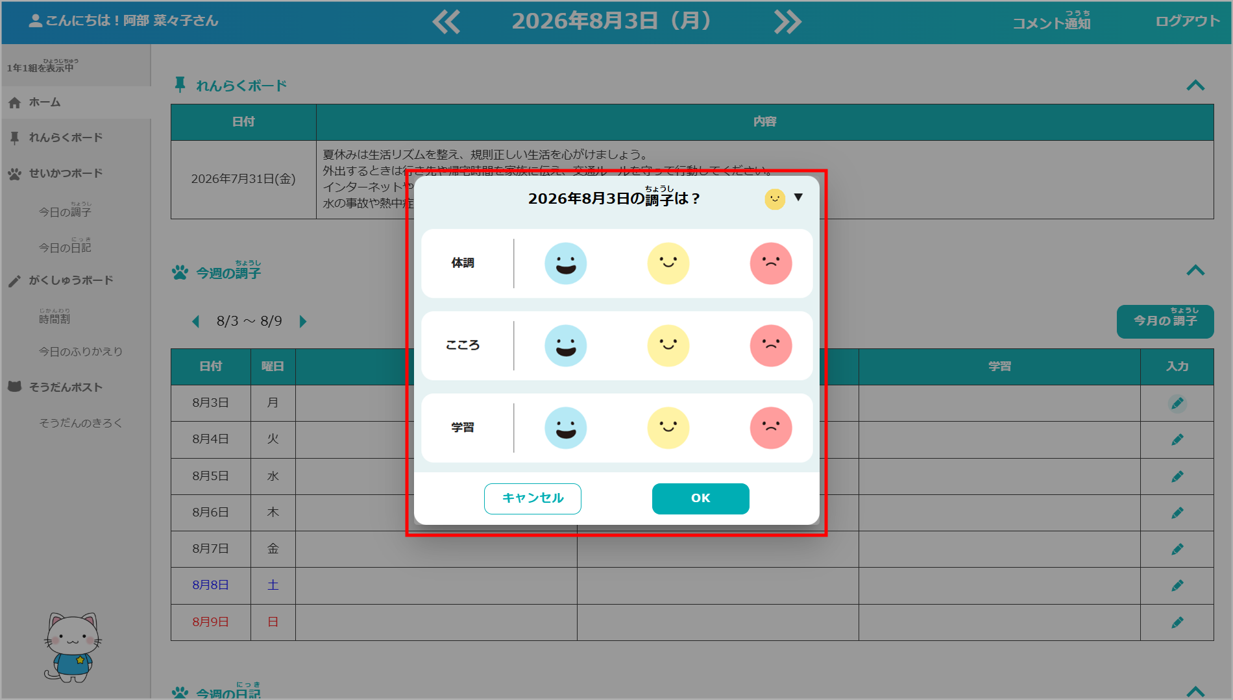Edit the 8月4日 row with pencil icon
Screen dimensions: 1233x700
coord(1177,440)
